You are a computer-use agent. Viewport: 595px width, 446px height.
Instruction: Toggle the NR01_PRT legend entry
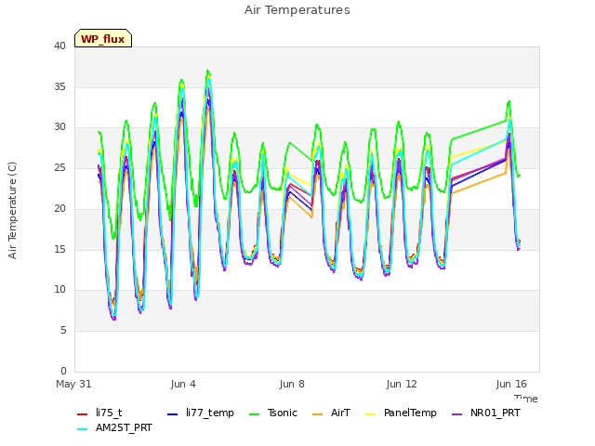pos(485,413)
